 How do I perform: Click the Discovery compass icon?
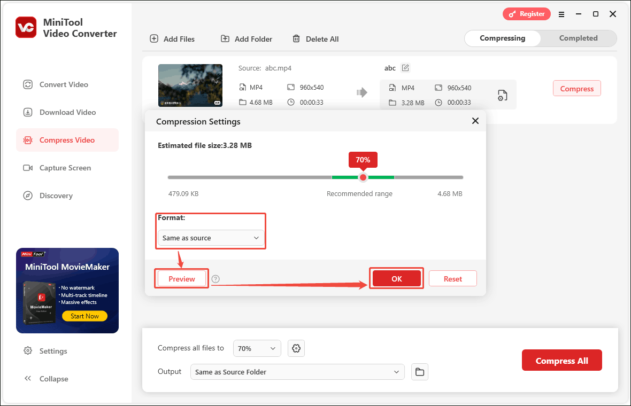(28, 196)
